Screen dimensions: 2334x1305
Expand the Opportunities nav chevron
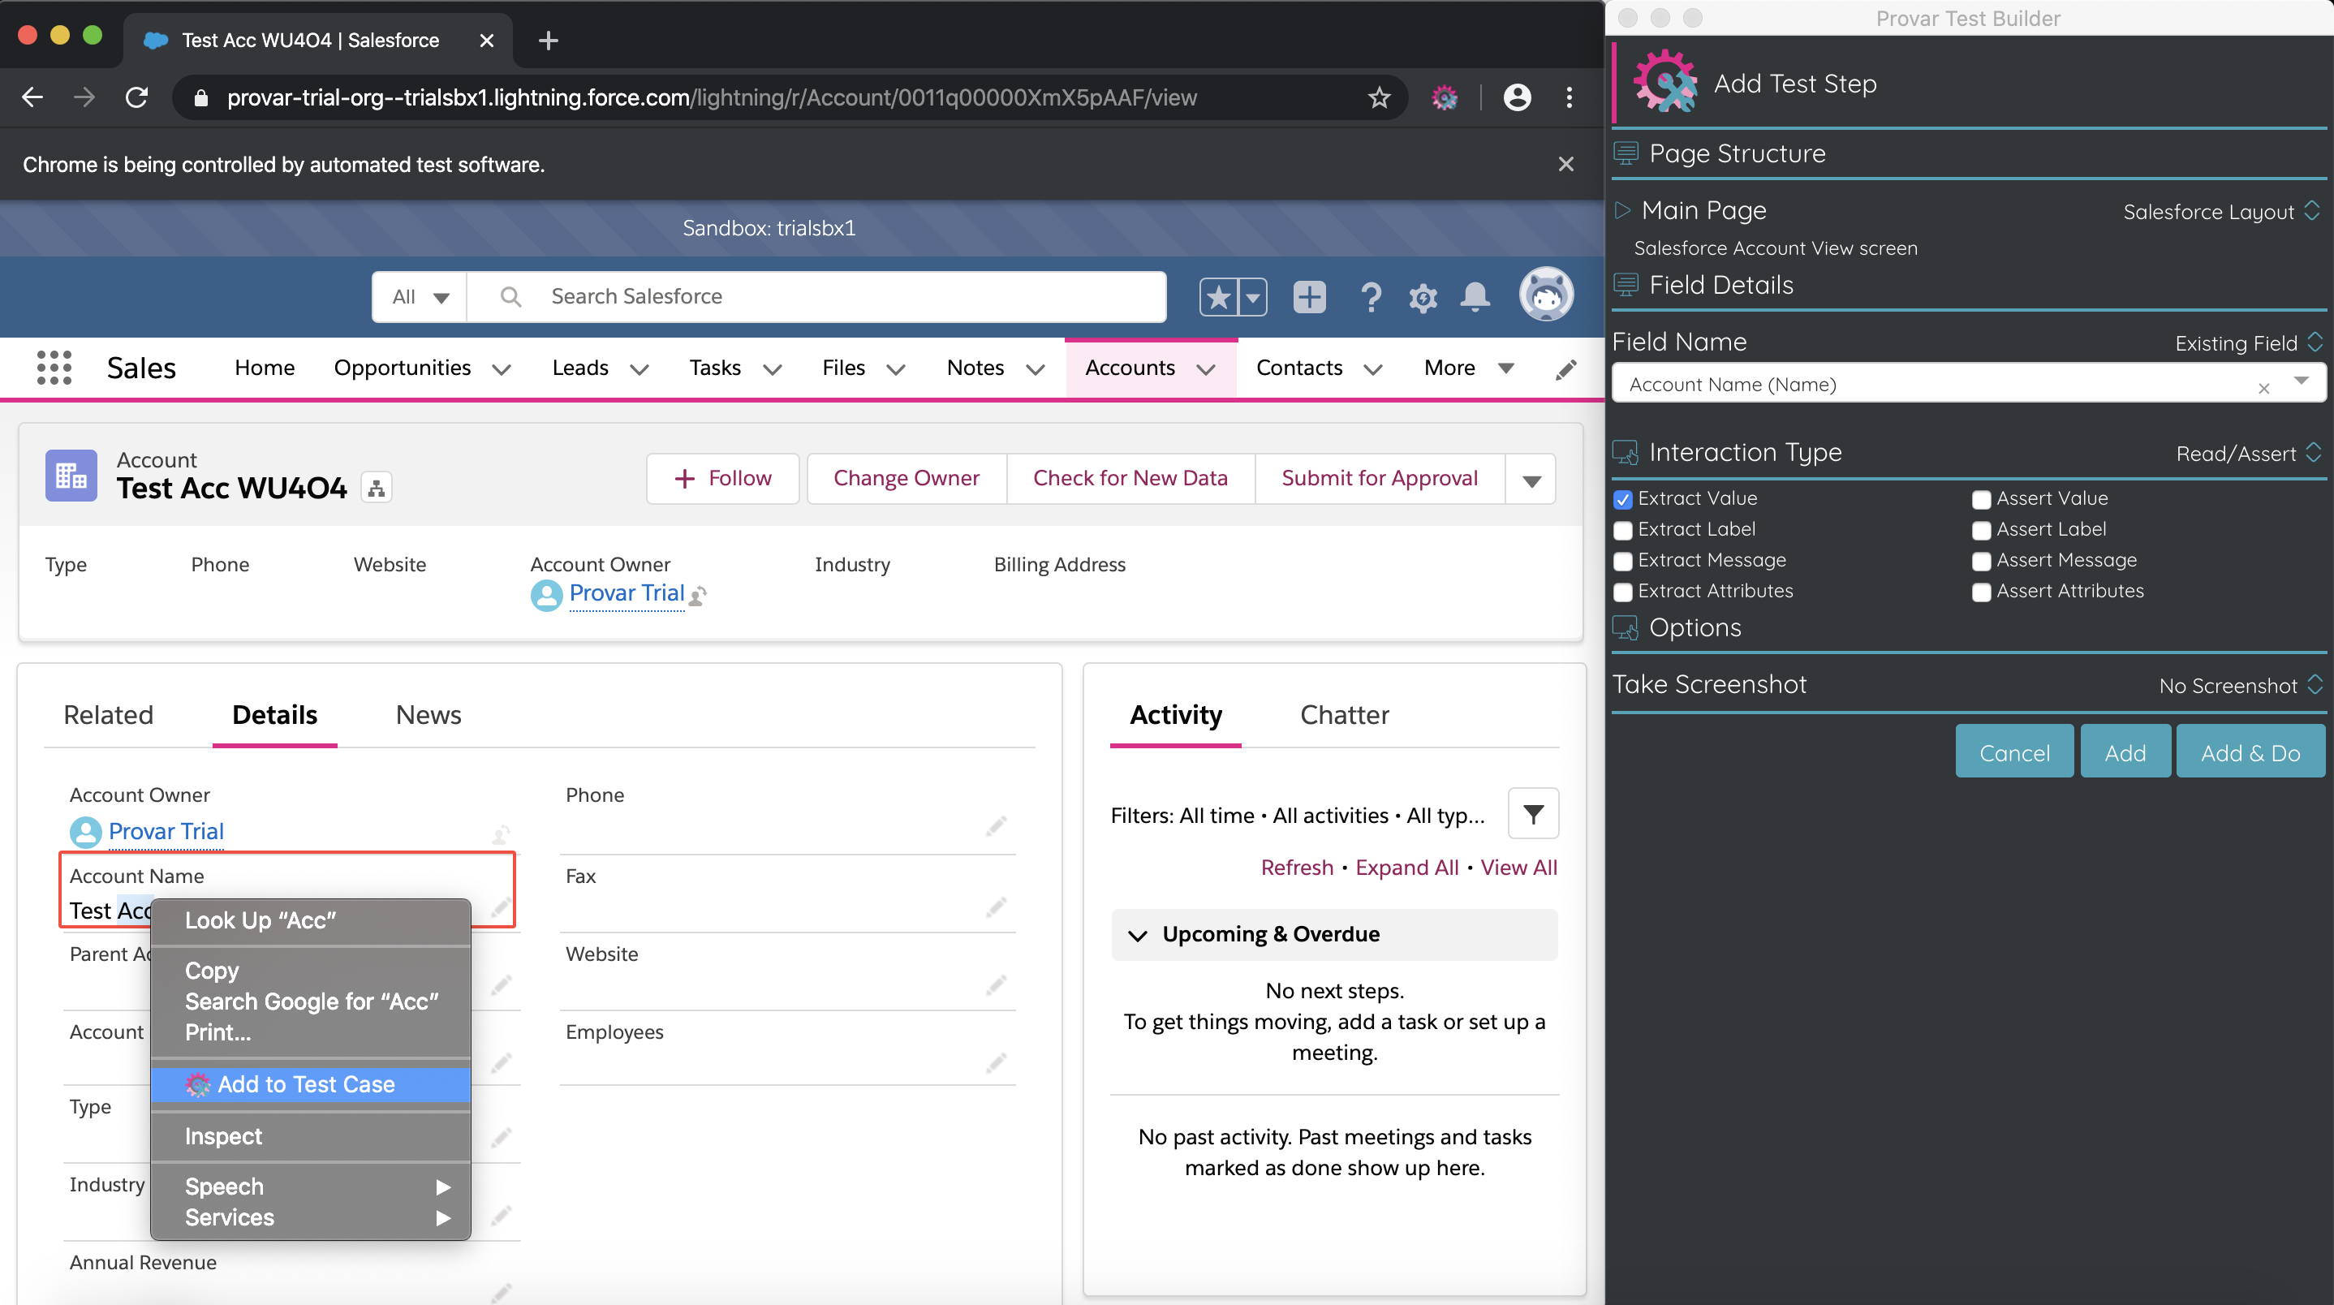click(x=501, y=368)
